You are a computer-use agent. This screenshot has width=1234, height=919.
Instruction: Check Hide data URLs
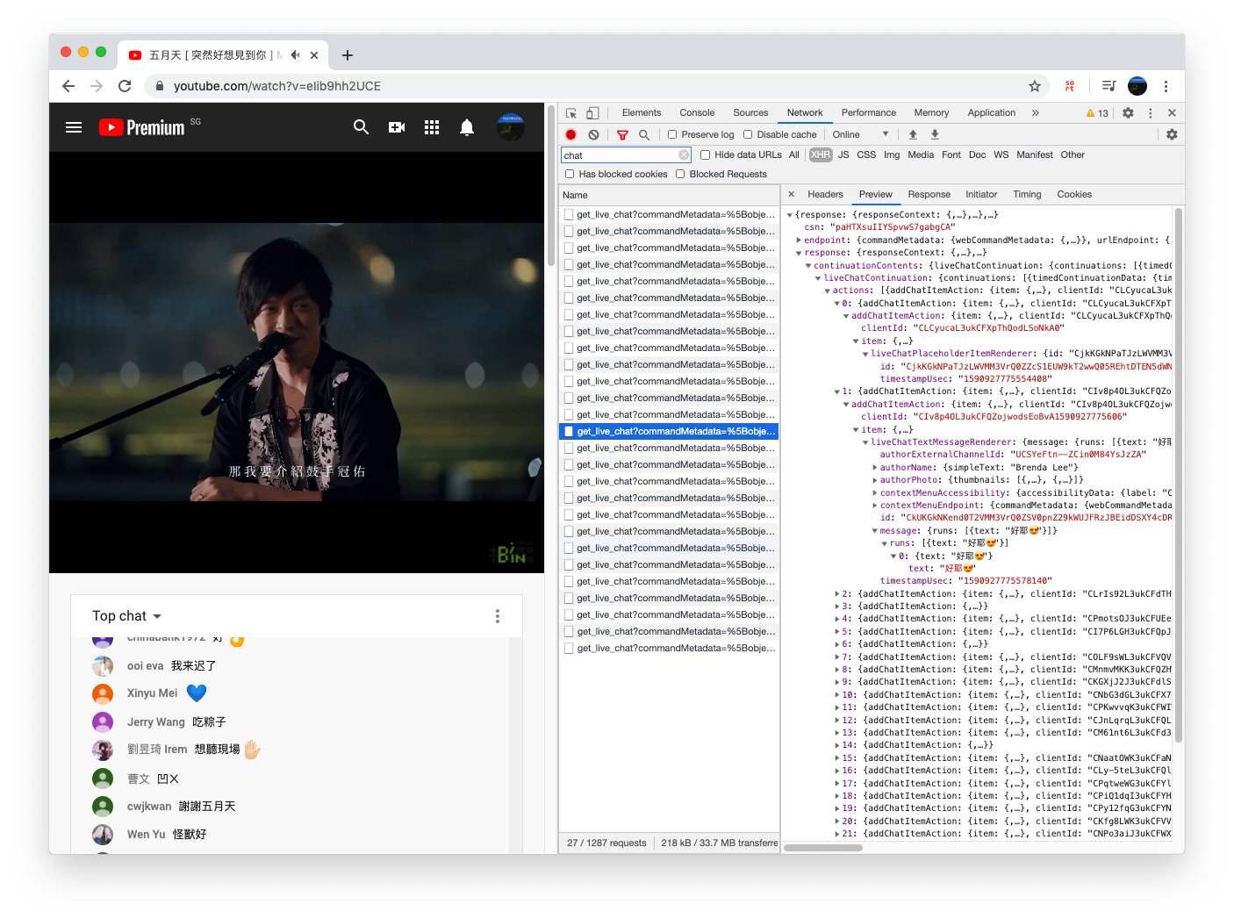(x=706, y=155)
